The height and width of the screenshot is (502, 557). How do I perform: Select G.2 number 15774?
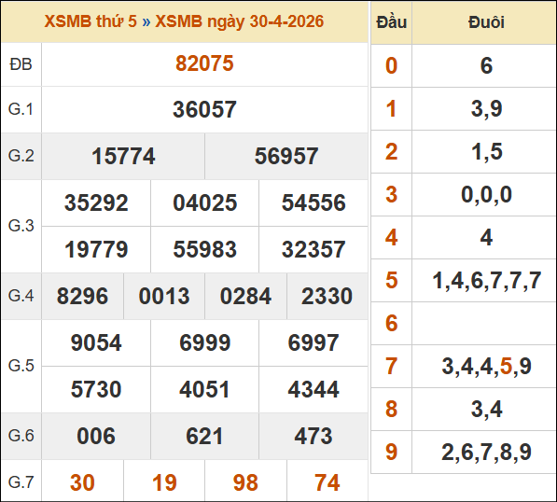tap(123, 156)
